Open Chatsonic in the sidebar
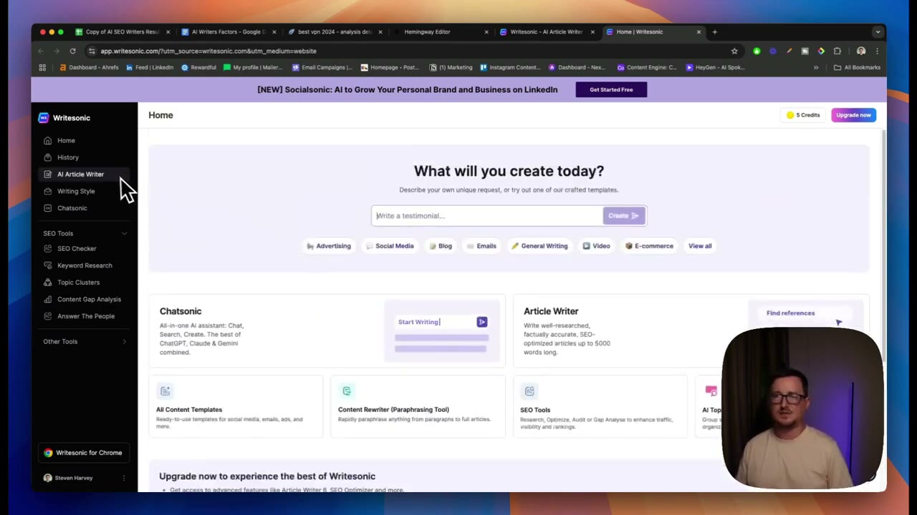The image size is (917, 515). coord(72,208)
